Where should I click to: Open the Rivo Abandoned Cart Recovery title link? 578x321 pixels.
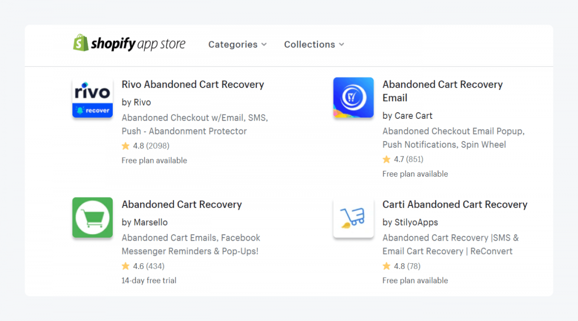(x=193, y=84)
